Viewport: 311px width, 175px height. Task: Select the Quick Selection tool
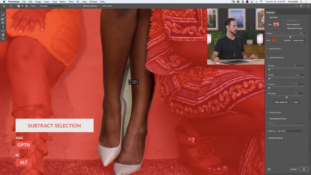[3, 15]
